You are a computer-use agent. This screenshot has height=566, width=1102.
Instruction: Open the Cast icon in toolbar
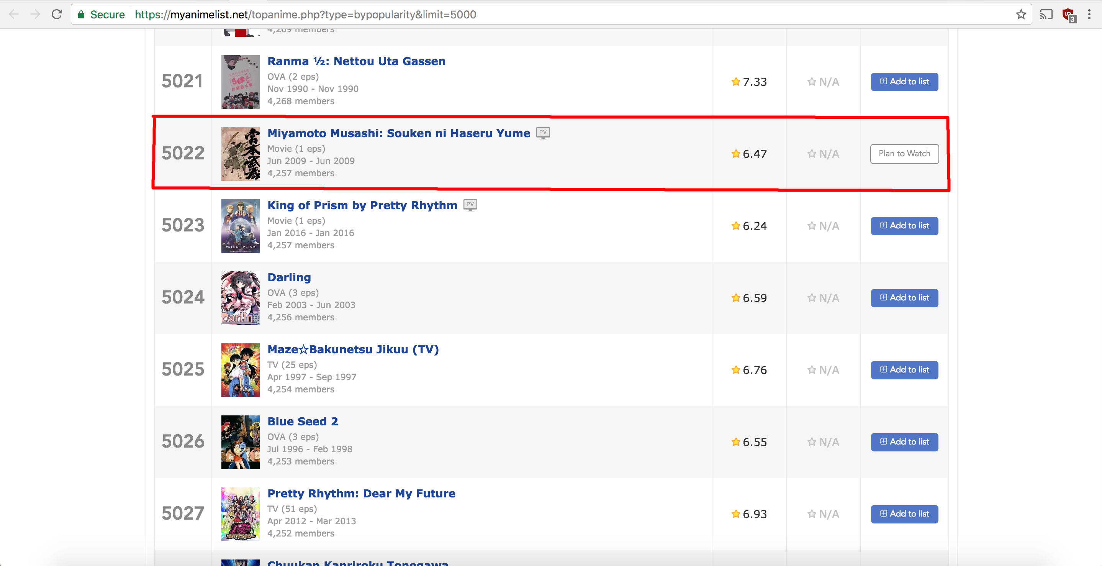point(1046,15)
